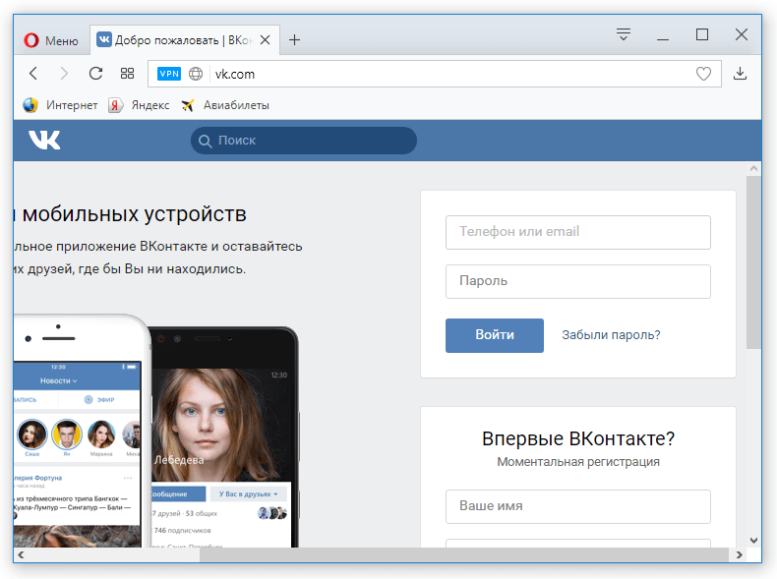
Task: Open У Вас в друзьях dropdown
Action: coord(249,493)
